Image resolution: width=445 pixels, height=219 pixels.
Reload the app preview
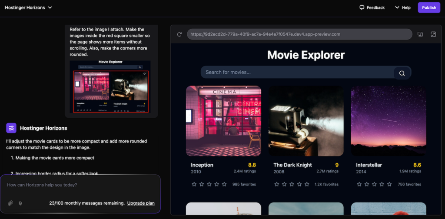click(179, 34)
